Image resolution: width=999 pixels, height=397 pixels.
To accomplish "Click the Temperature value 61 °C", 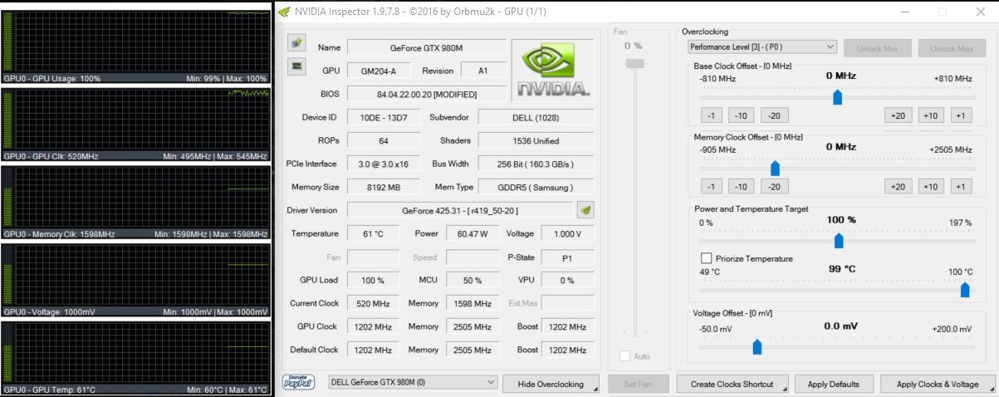I will click(373, 233).
